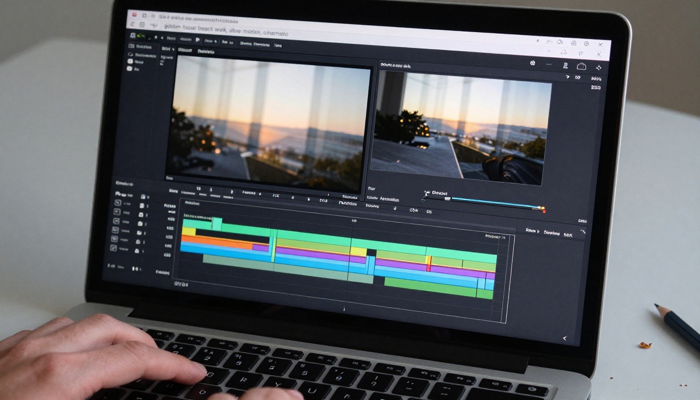The height and width of the screenshot is (400, 700).
Task: Click the app logo icon at toolbar's left end
Action: (x=133, y=35)
